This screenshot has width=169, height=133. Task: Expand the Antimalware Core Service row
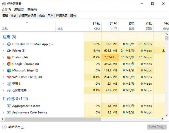[3, 112]
